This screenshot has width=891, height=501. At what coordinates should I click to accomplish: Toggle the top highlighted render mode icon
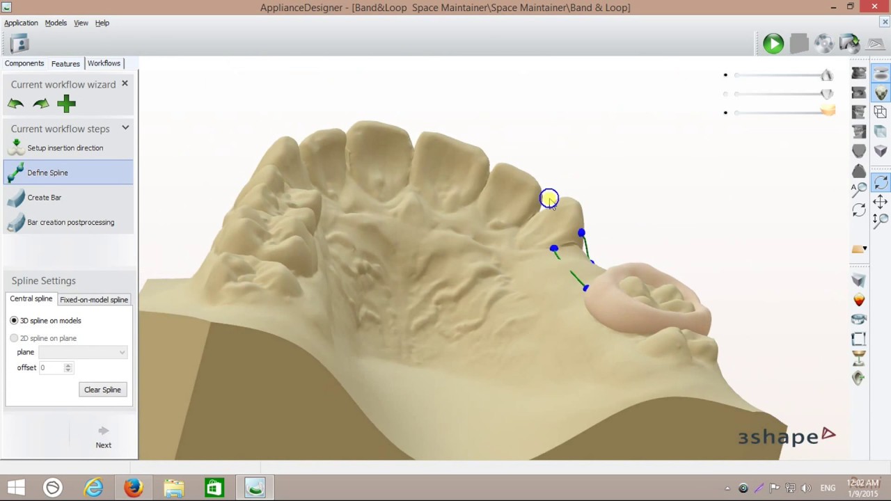[881, 74]
